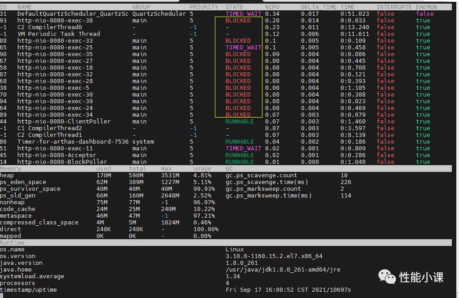The width and height of the screenshot is (459, 298).
Task: Click the java.home path /usr/java/jdk1.8.0_261-amd64/jre
Action: pos(282,269)
